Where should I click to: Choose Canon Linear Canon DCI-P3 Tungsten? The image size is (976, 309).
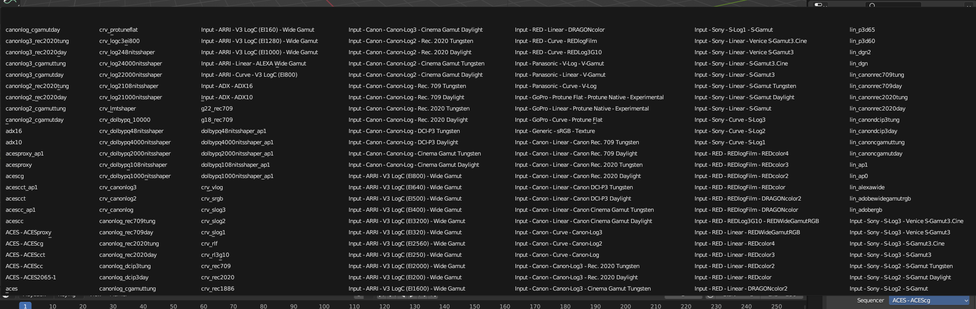pos(574,187)
